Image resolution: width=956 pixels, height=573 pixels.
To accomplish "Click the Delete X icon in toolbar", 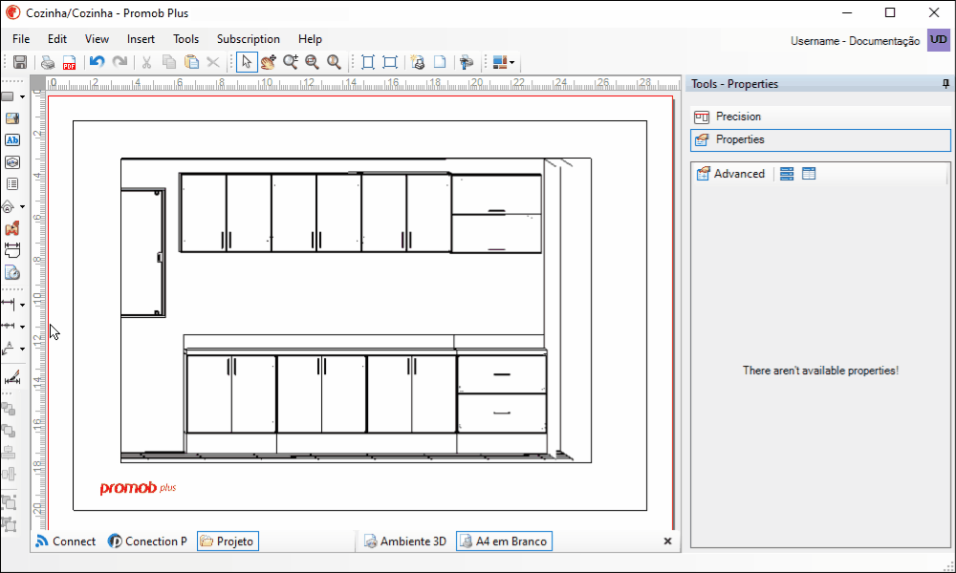I will click(x=213, y=62).
